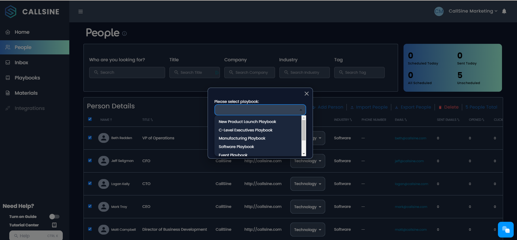Toggle the Turn on Guide switch
The height and width of the screenshot is (240, 517).
pos(54,217)
